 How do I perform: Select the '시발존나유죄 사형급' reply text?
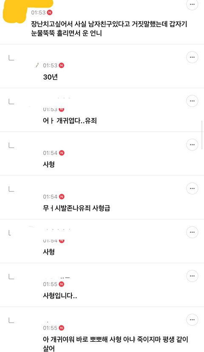(76, 208)
